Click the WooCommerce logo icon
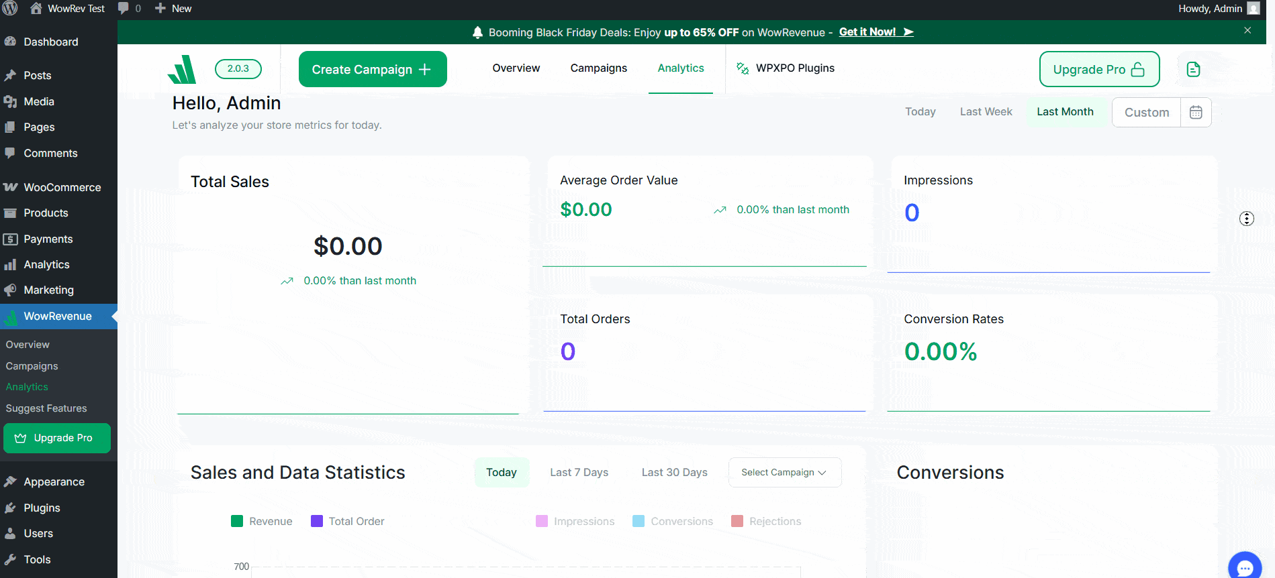1275x578 pixels. (10, 187)
